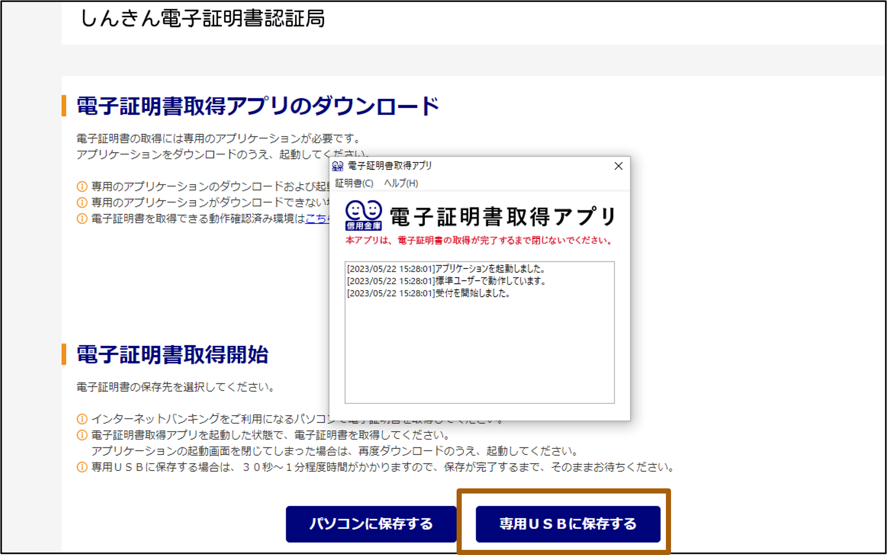
Task: Click the app icon in dialog title bar
Action: [x=338, y=166]
